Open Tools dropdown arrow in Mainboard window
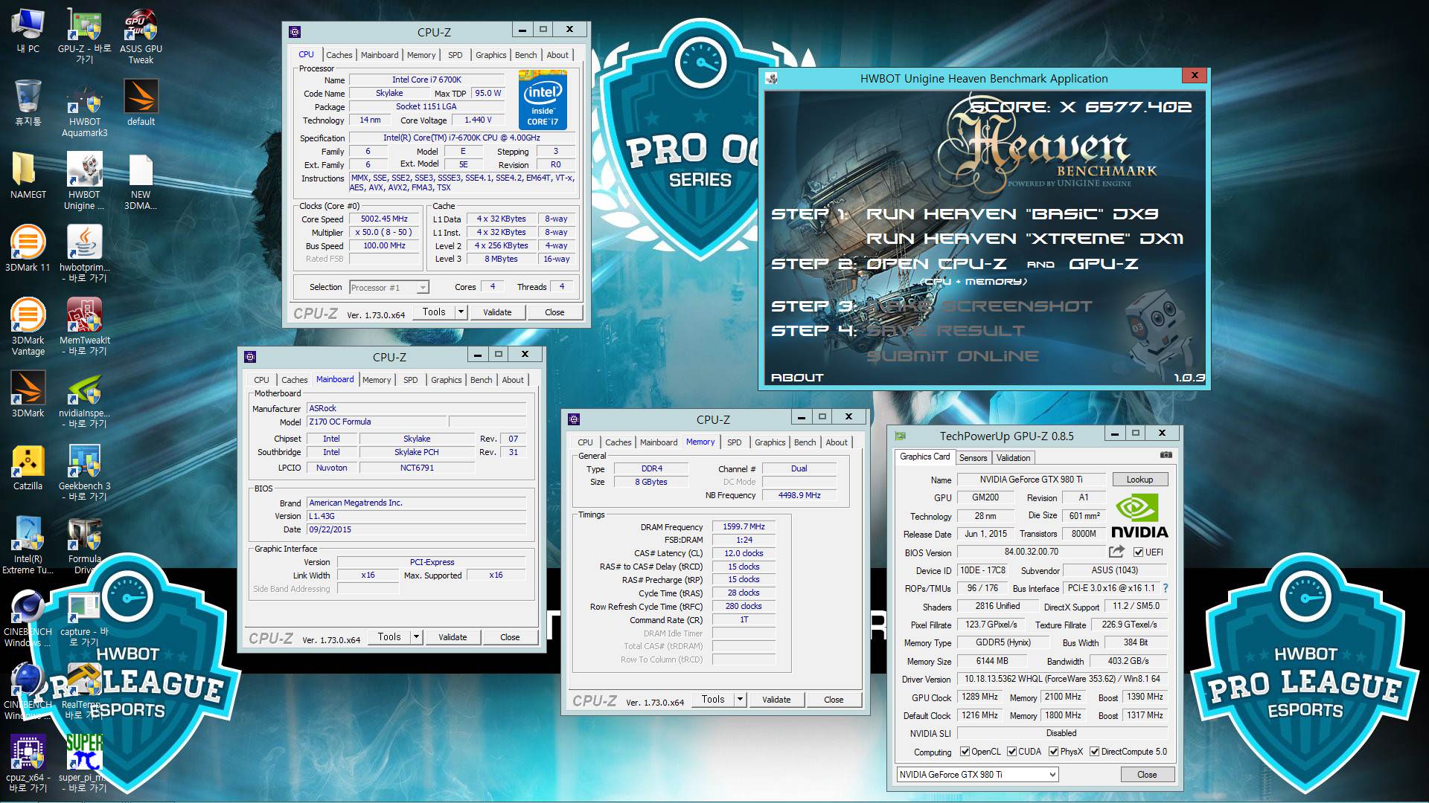The image size is (1429, 803). click(x=416, y=637)
